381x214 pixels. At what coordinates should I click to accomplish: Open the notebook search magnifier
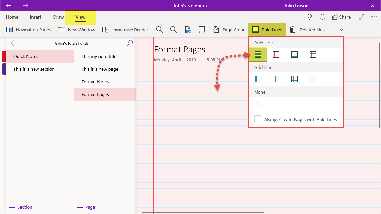(x=130, y=43)
